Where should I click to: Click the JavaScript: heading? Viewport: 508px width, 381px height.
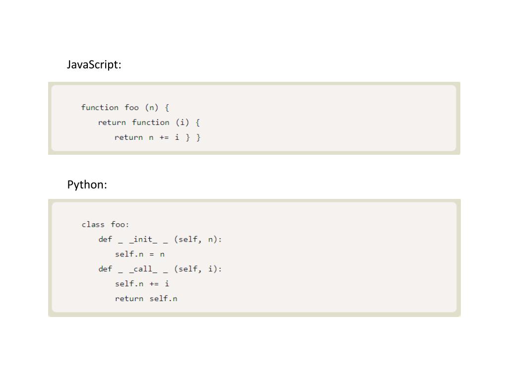coord(94,64)
